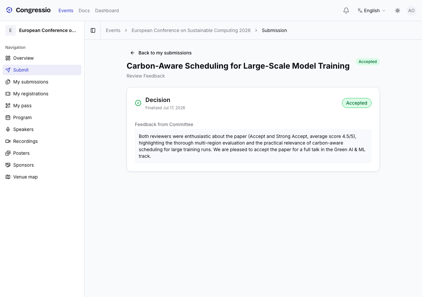Open My registrations ticket item
This screenshot has width=422, height=297.
(x=42, y=94)
